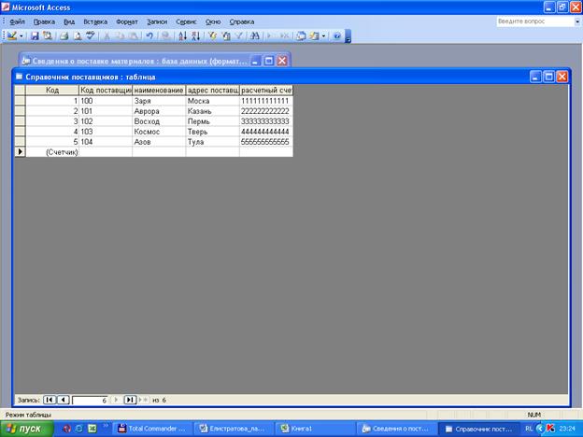583x437 pixels.
Task: Open the Сервис menu
Action: point(186,21)
